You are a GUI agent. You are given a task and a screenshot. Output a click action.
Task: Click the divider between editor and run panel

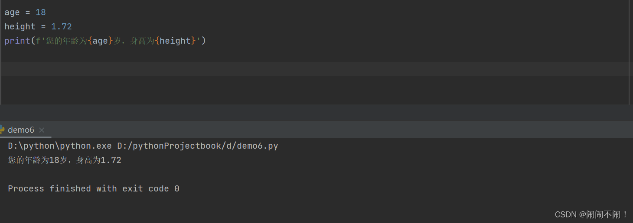tap(316, 113)
